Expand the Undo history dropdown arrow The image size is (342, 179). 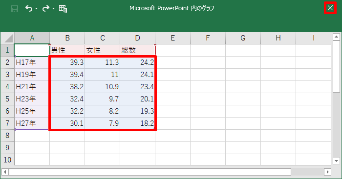pyautogui.click(x=36, y=9)
